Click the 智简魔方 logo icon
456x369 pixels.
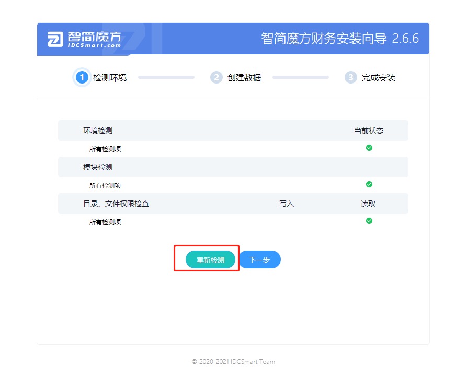tap(55, 39)
